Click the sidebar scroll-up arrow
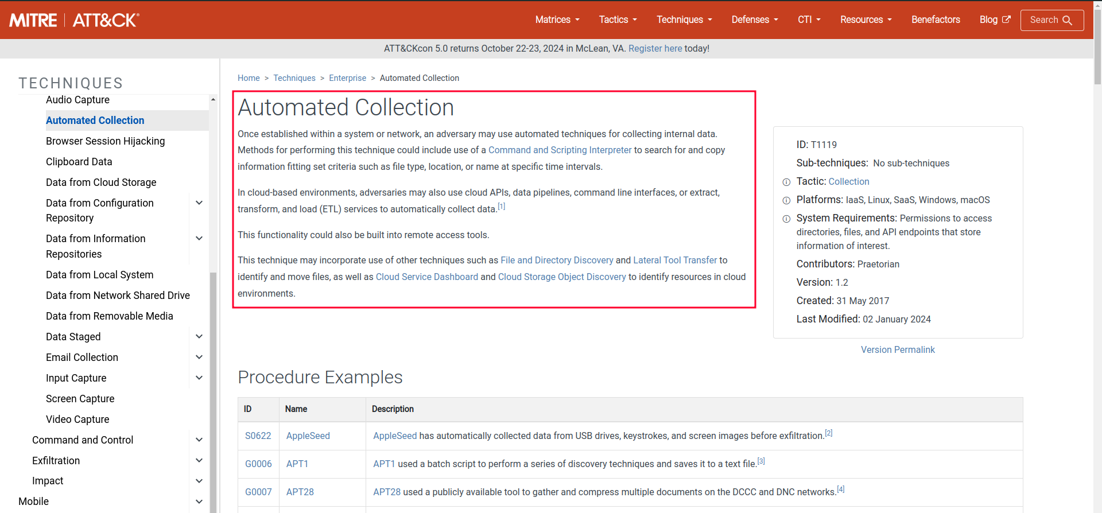 (213, 100)
